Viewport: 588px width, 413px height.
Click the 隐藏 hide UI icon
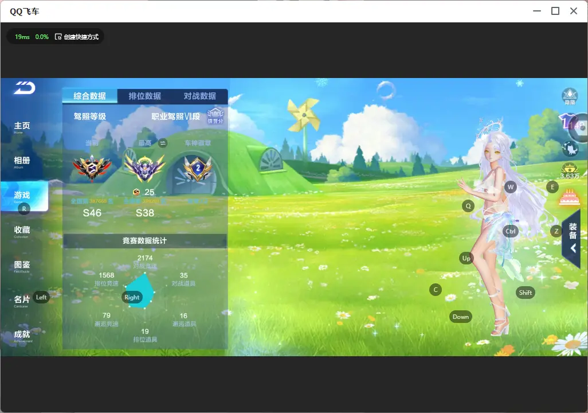pyautogui.click(x=570, y=96)
